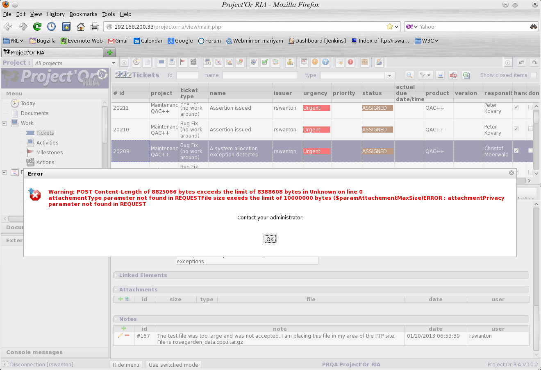This screenshot has height=370, width=541.
Task: Click the Firefox home icon
Action: [81, 27]
